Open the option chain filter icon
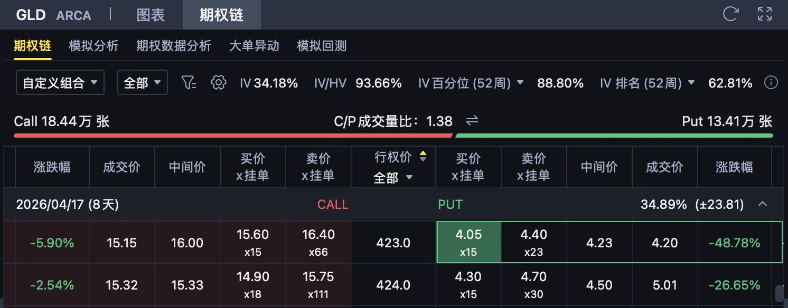Image resolution: width=788 pixels, height=308 pixels. pyautogui.click(x=189, y=83)
